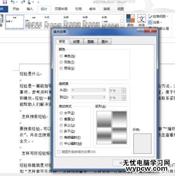This screenshot has height=176, width=175.
Task: Click the help question mark in dialog title
Action: tap(140, 31)
